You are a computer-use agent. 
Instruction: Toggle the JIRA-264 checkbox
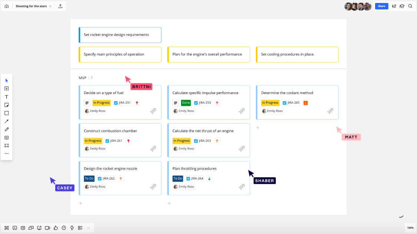click(188, 178)
